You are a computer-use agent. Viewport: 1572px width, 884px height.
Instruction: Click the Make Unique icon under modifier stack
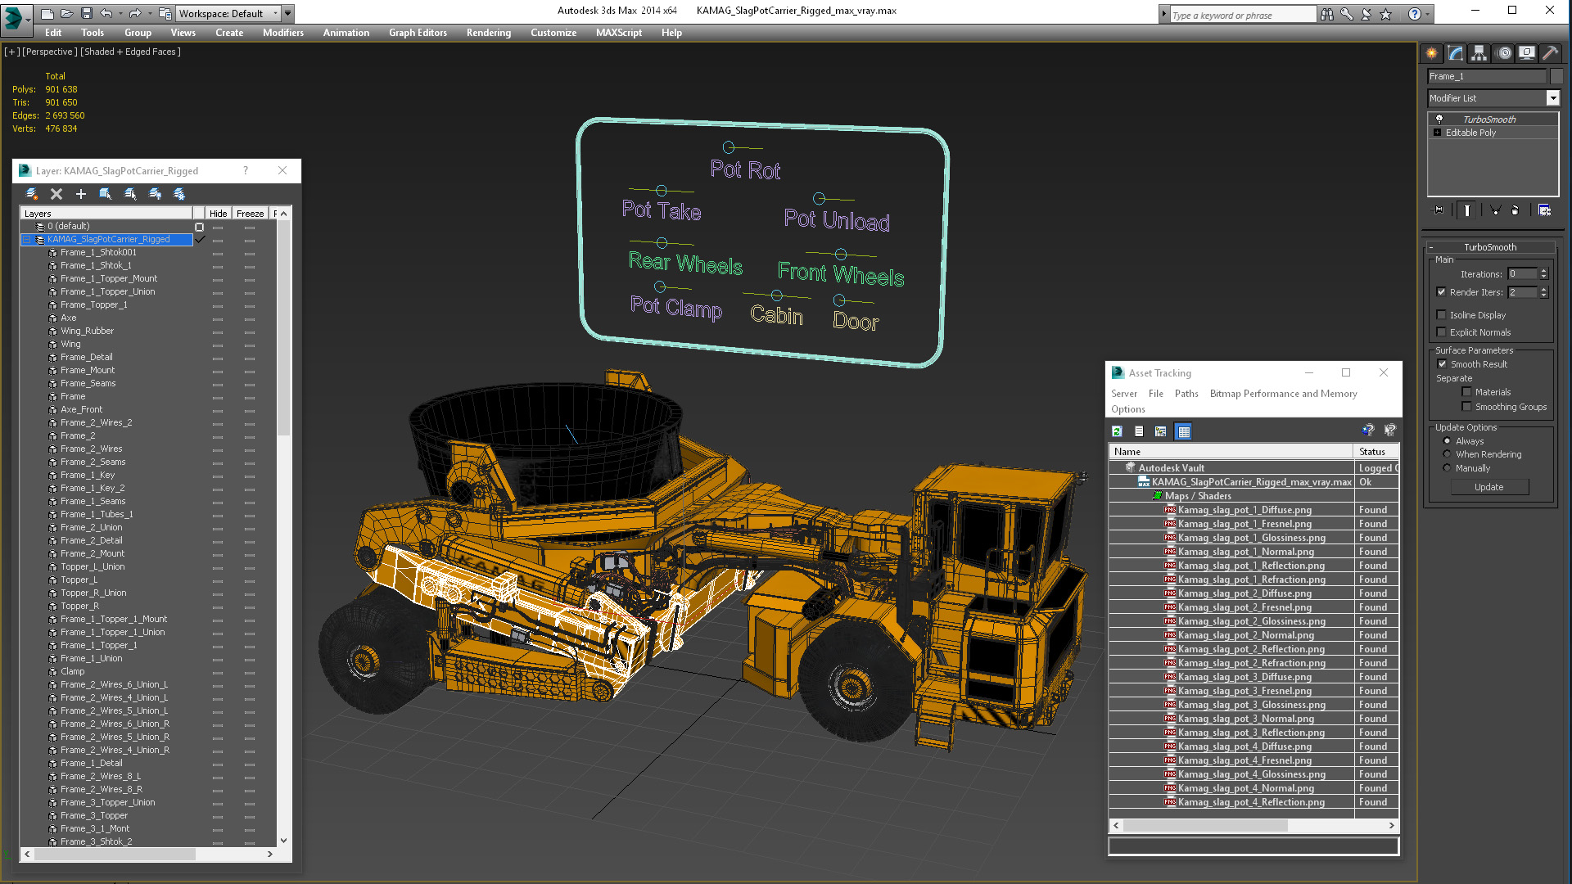click(1495, 210)
